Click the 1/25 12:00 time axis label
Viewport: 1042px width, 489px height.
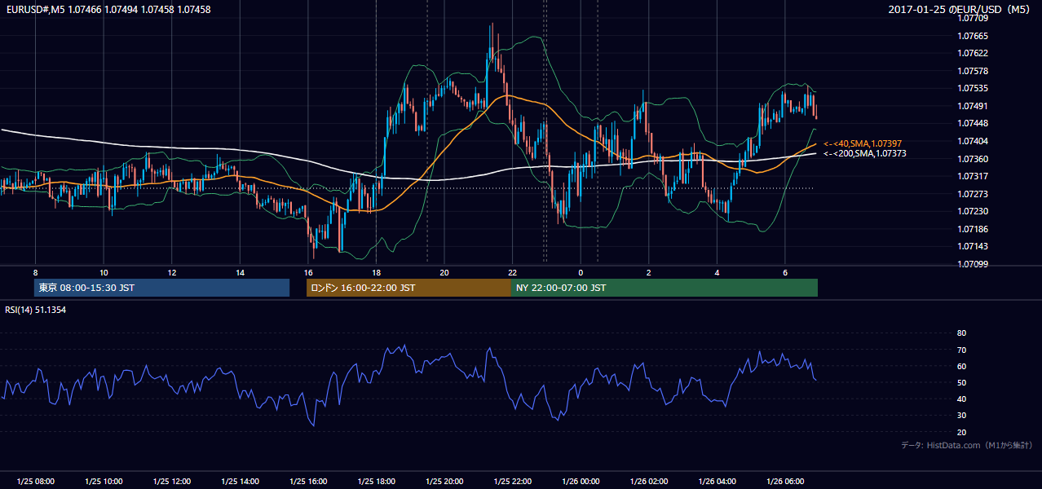tap(172, 482)
